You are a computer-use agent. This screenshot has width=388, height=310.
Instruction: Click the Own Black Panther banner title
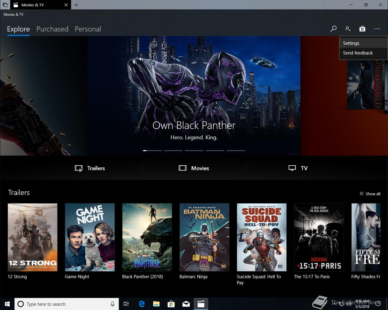tap(194, 125)
